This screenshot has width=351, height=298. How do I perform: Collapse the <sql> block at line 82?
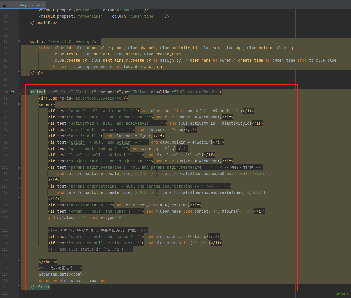(19, 41)
